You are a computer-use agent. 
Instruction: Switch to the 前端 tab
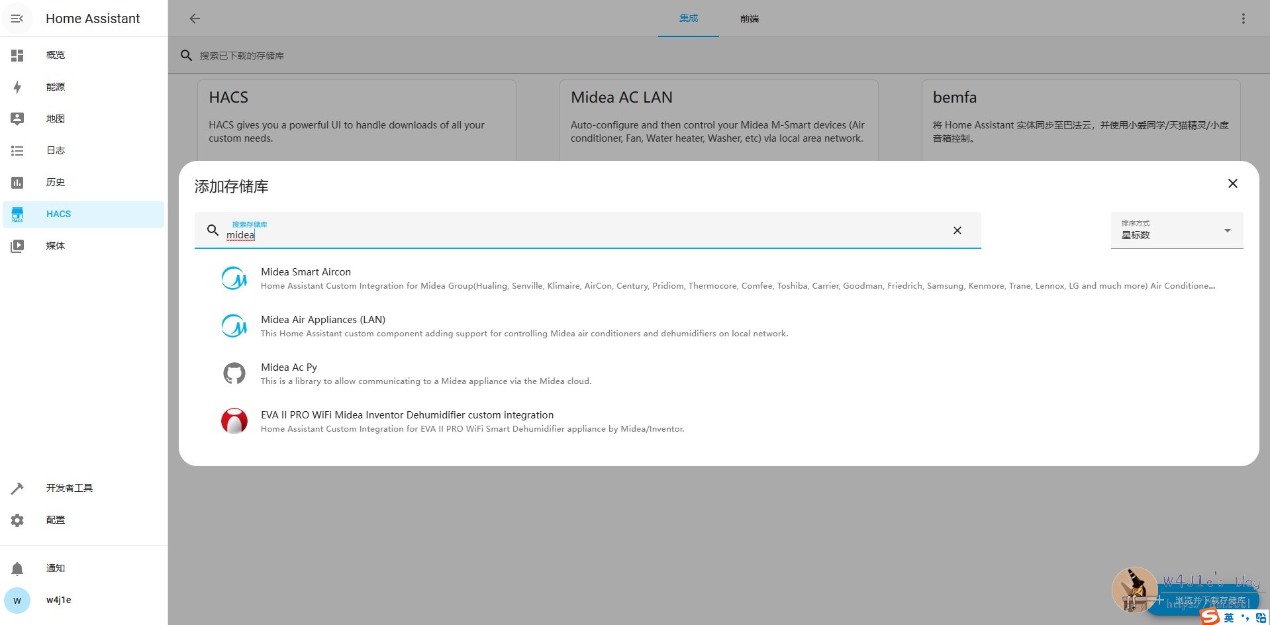point(749,19)
